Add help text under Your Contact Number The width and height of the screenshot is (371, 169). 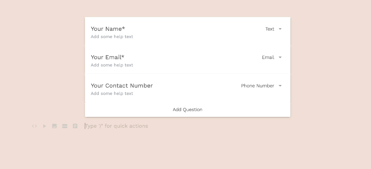coord(112,94)
